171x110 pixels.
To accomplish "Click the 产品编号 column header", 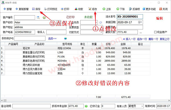I will coord(13,44).
